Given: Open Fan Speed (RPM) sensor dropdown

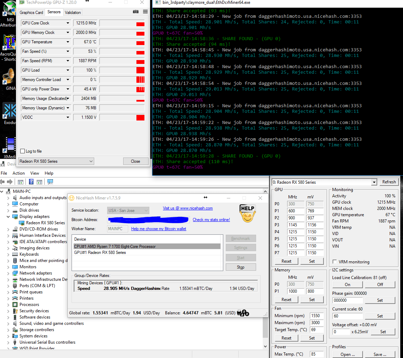Looking at the screenshot, I should coord(68,61).
